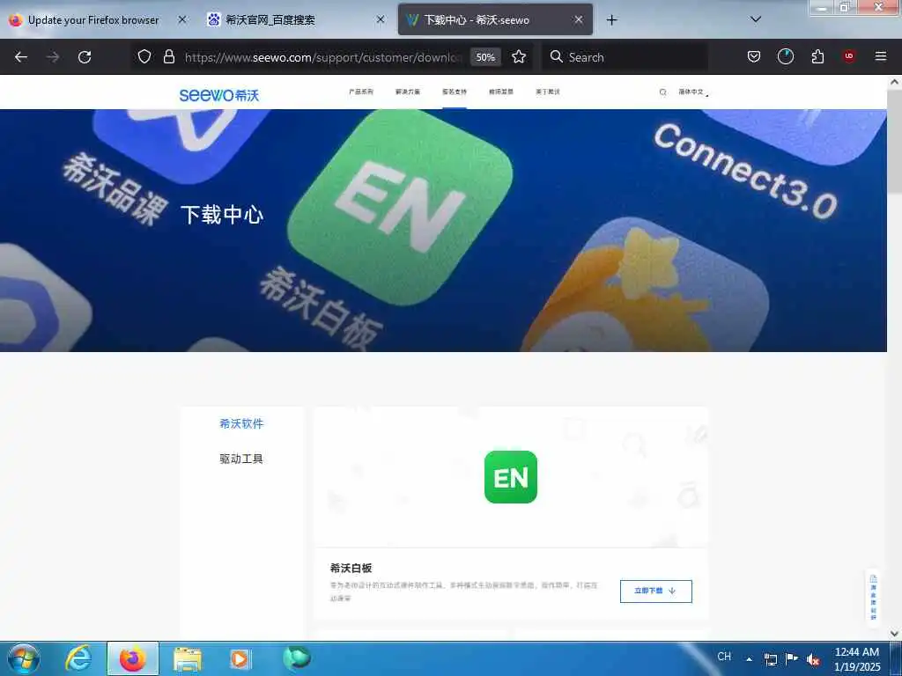Viewport: 902px width, 676px height.
Task: Open the 简体中文 language dropdown
Action: (x=693, y=92)
